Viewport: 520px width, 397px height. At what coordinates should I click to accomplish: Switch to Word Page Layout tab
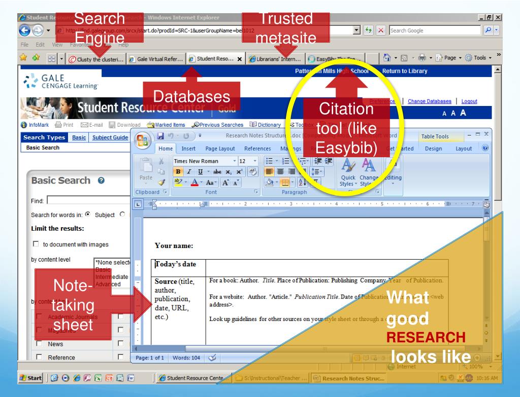[x=220, y=149]
